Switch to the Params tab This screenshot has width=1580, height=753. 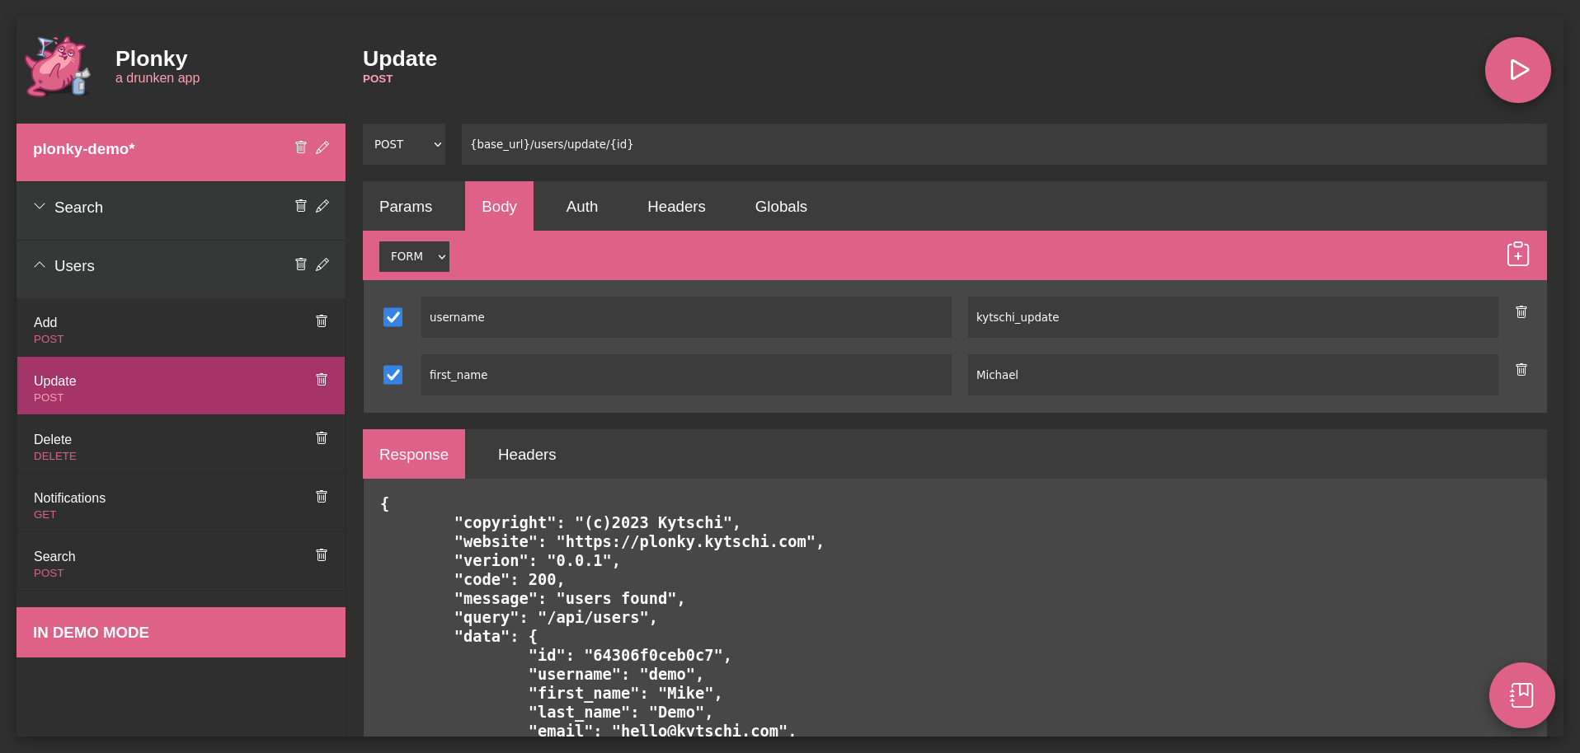[x=406, y=206]
